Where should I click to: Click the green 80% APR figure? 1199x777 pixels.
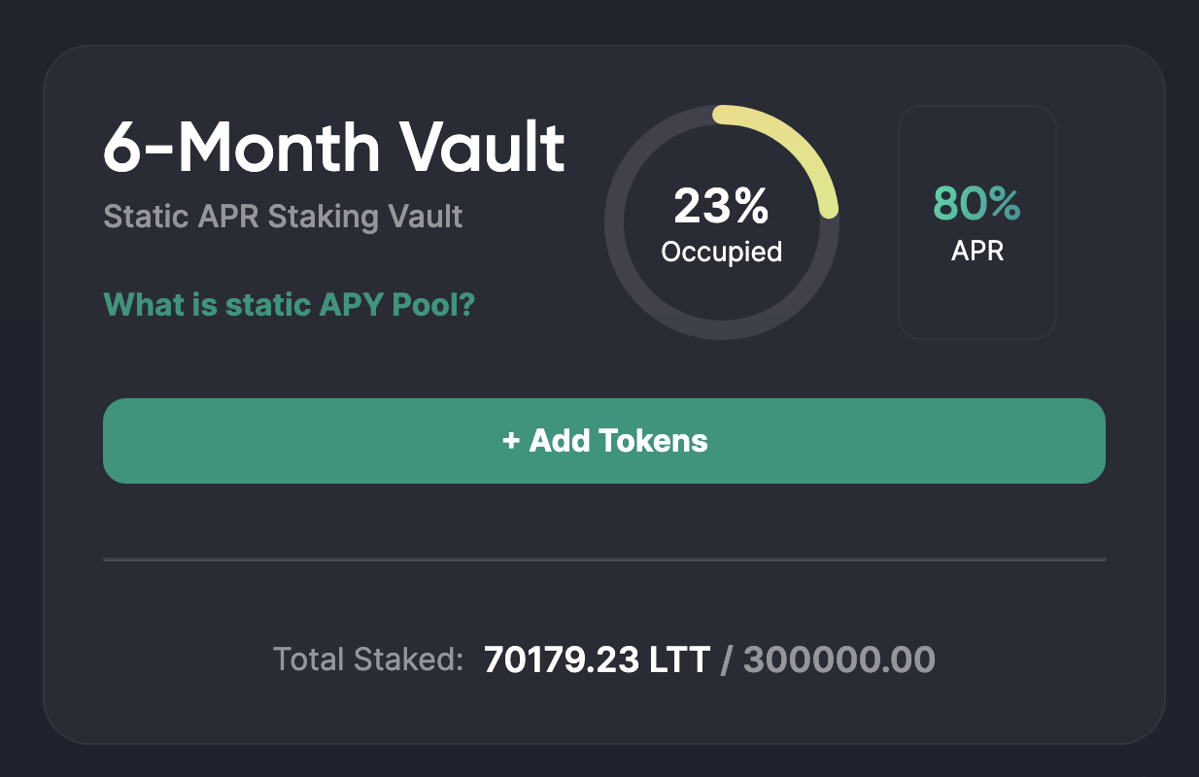pyautogui.click(x=976, y=204)
